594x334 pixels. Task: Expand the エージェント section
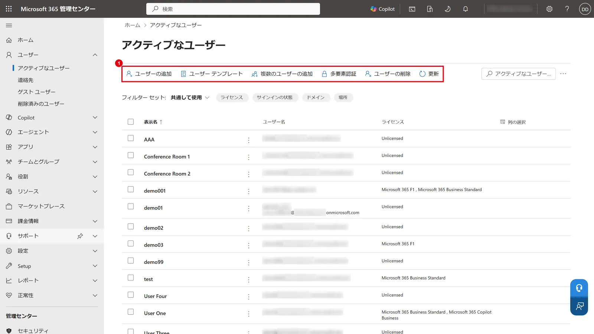tap(95, 132)
